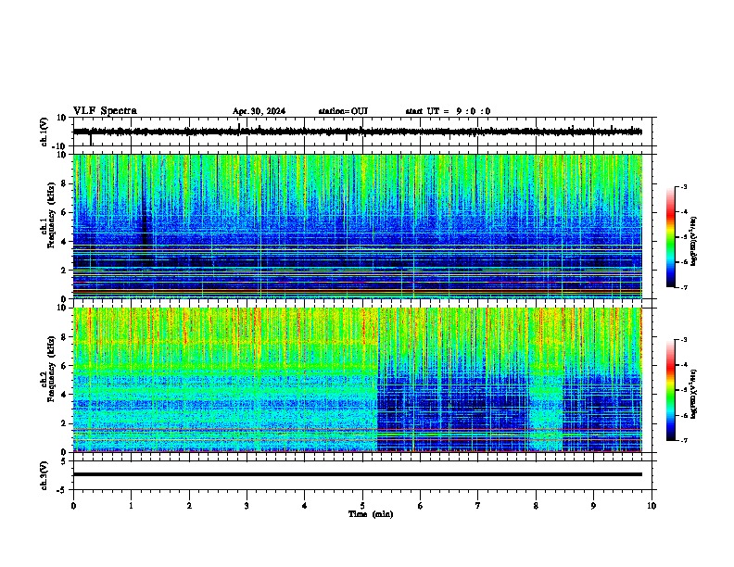Click the "-3" tick on the ch.2 colorbar
This screenshot has width=734, height=567.
pyautogui.click(x=683, y=340)
